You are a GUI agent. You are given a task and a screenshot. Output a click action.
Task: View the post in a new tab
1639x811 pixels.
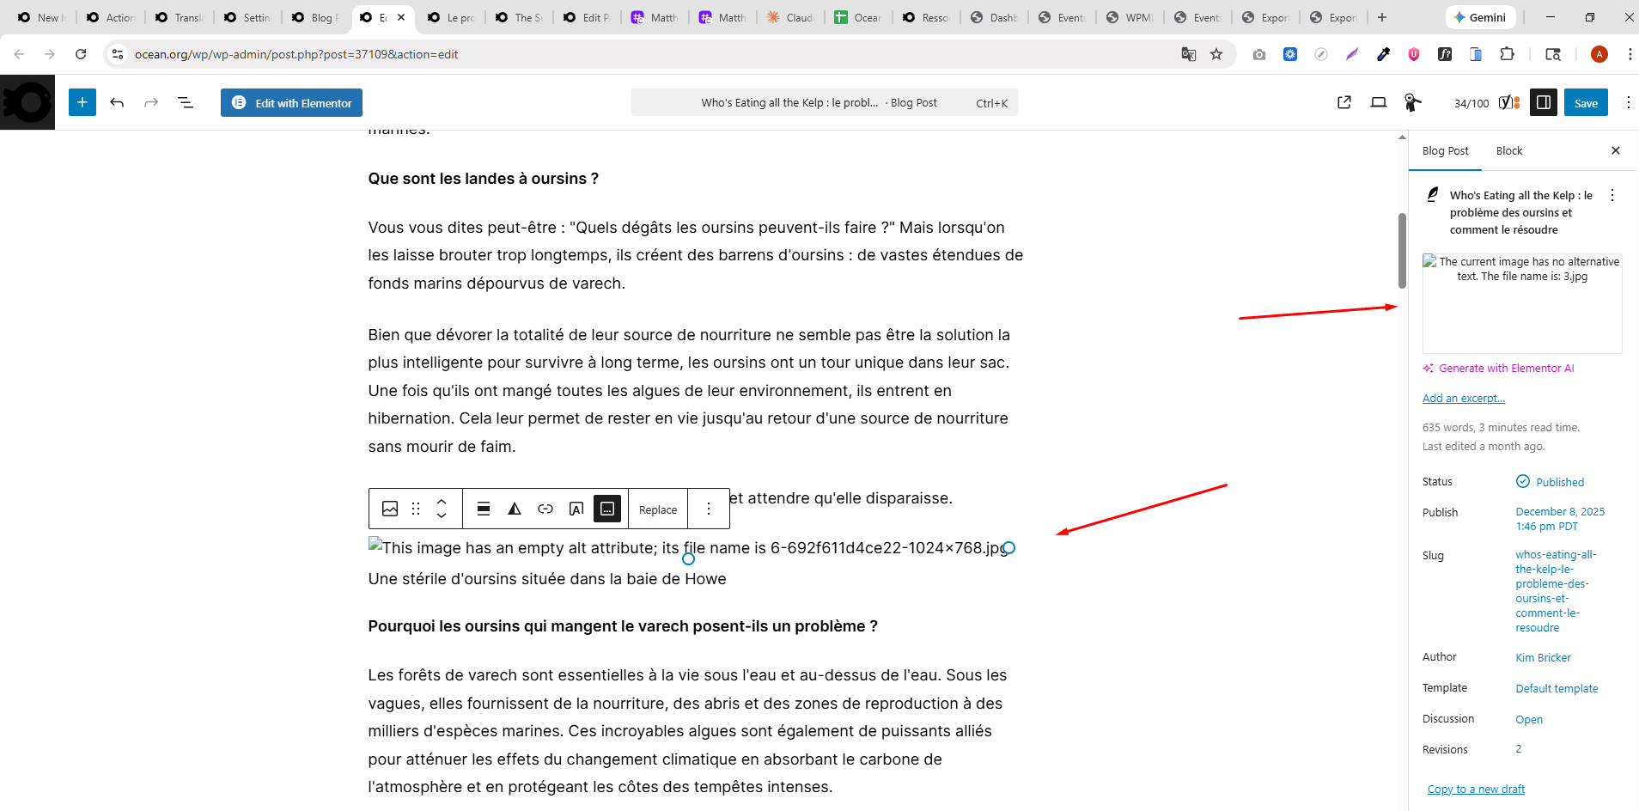point(1344,103)
